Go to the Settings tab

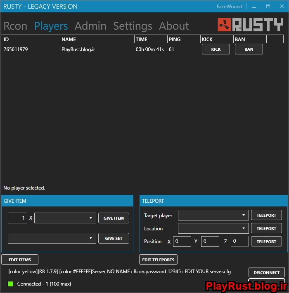click(x=133, y=26)
